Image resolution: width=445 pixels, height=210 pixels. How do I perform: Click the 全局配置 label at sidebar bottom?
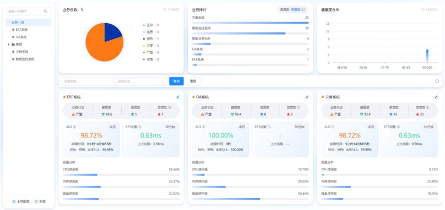click(x=23, y=202)
